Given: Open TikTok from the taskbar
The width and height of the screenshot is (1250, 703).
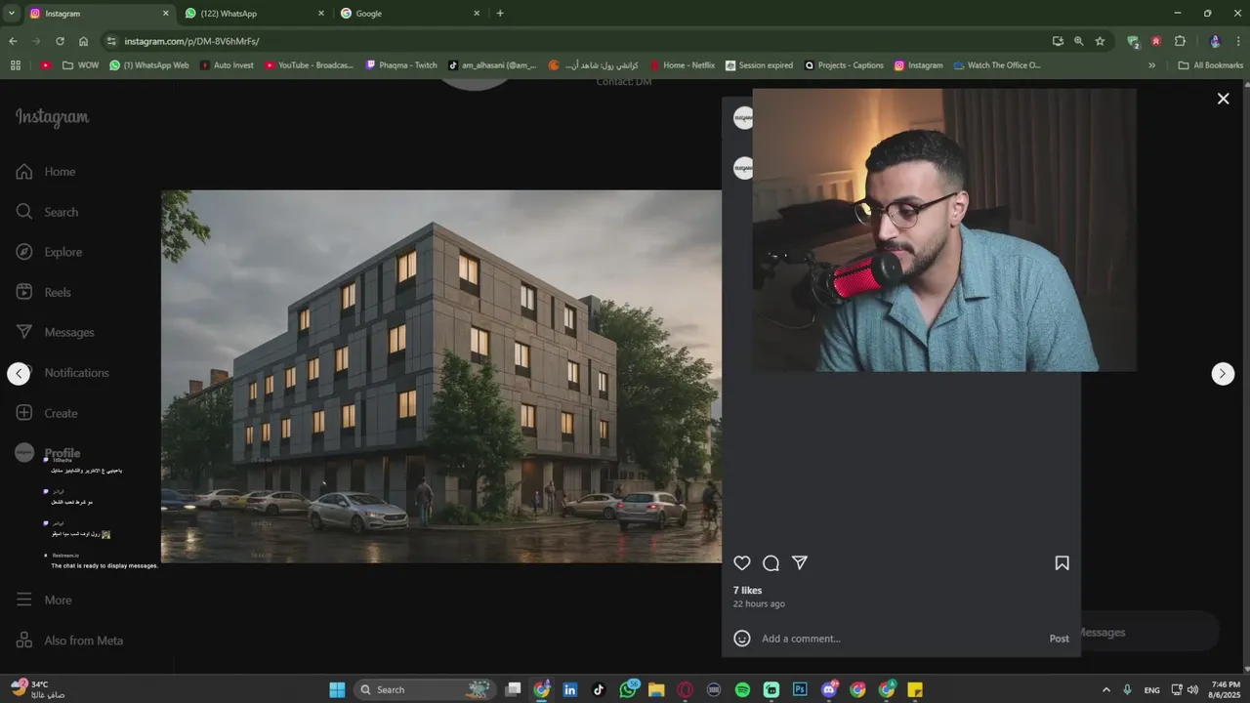Looking at the screenshot, I should click(x=599, y=689).
